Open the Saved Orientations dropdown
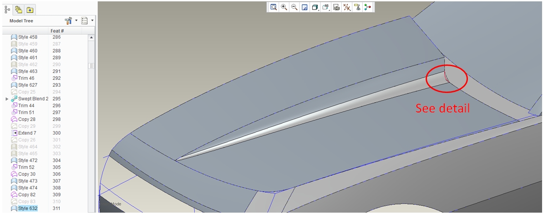This screenshot has height=214, width=543. click(x=326, y=7)
